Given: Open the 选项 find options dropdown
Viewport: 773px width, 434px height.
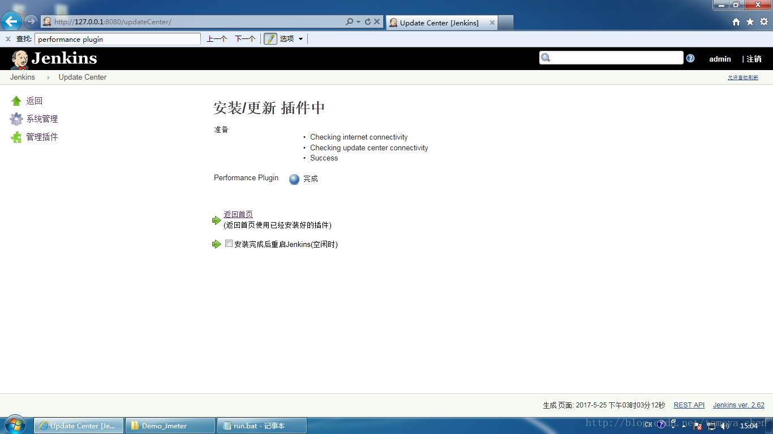Looking at the screenshot, I should 291,39.
